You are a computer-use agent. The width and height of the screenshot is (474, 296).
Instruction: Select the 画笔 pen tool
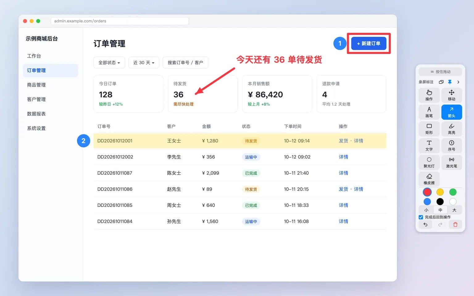(429, 112)
